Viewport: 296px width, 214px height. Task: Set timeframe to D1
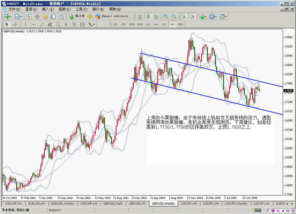(x=164, y=24)
